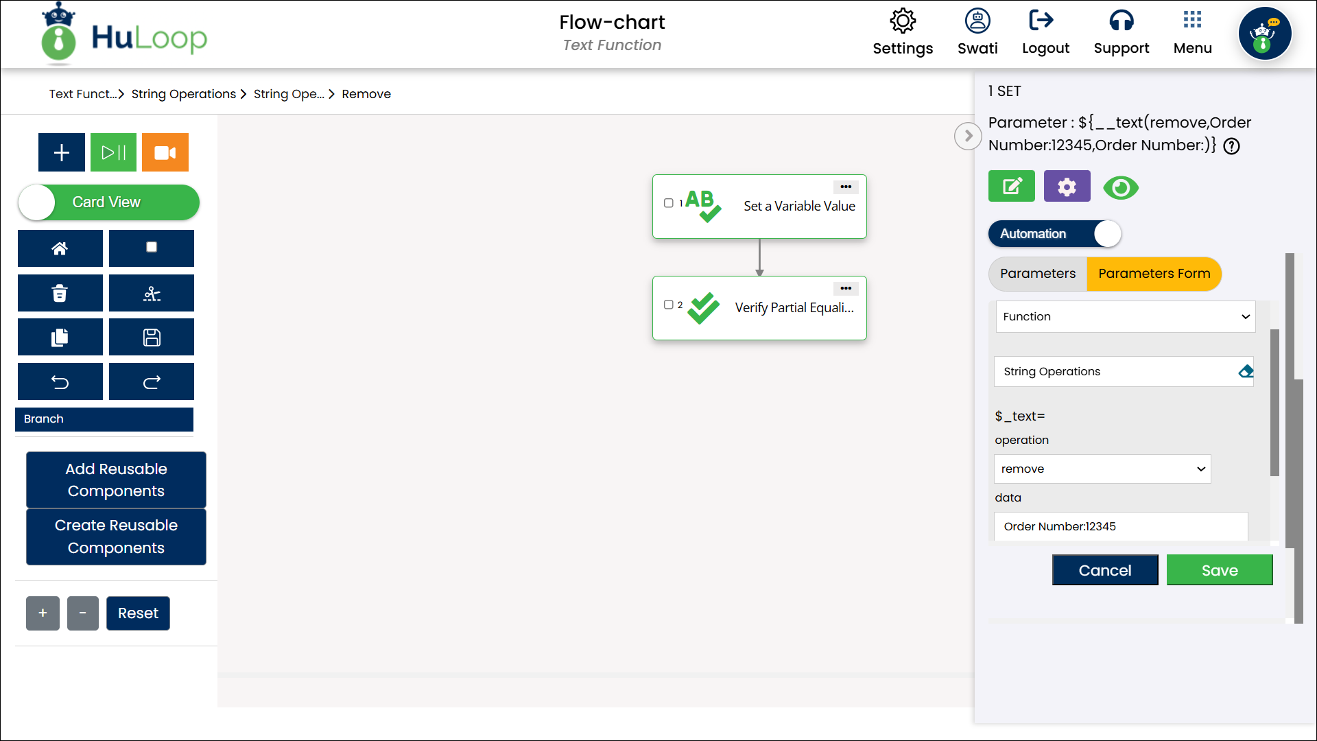Click the parameter help question mark icon
The width and height of the screenshot is (1317, 741).
click(x=1232, y=146)
